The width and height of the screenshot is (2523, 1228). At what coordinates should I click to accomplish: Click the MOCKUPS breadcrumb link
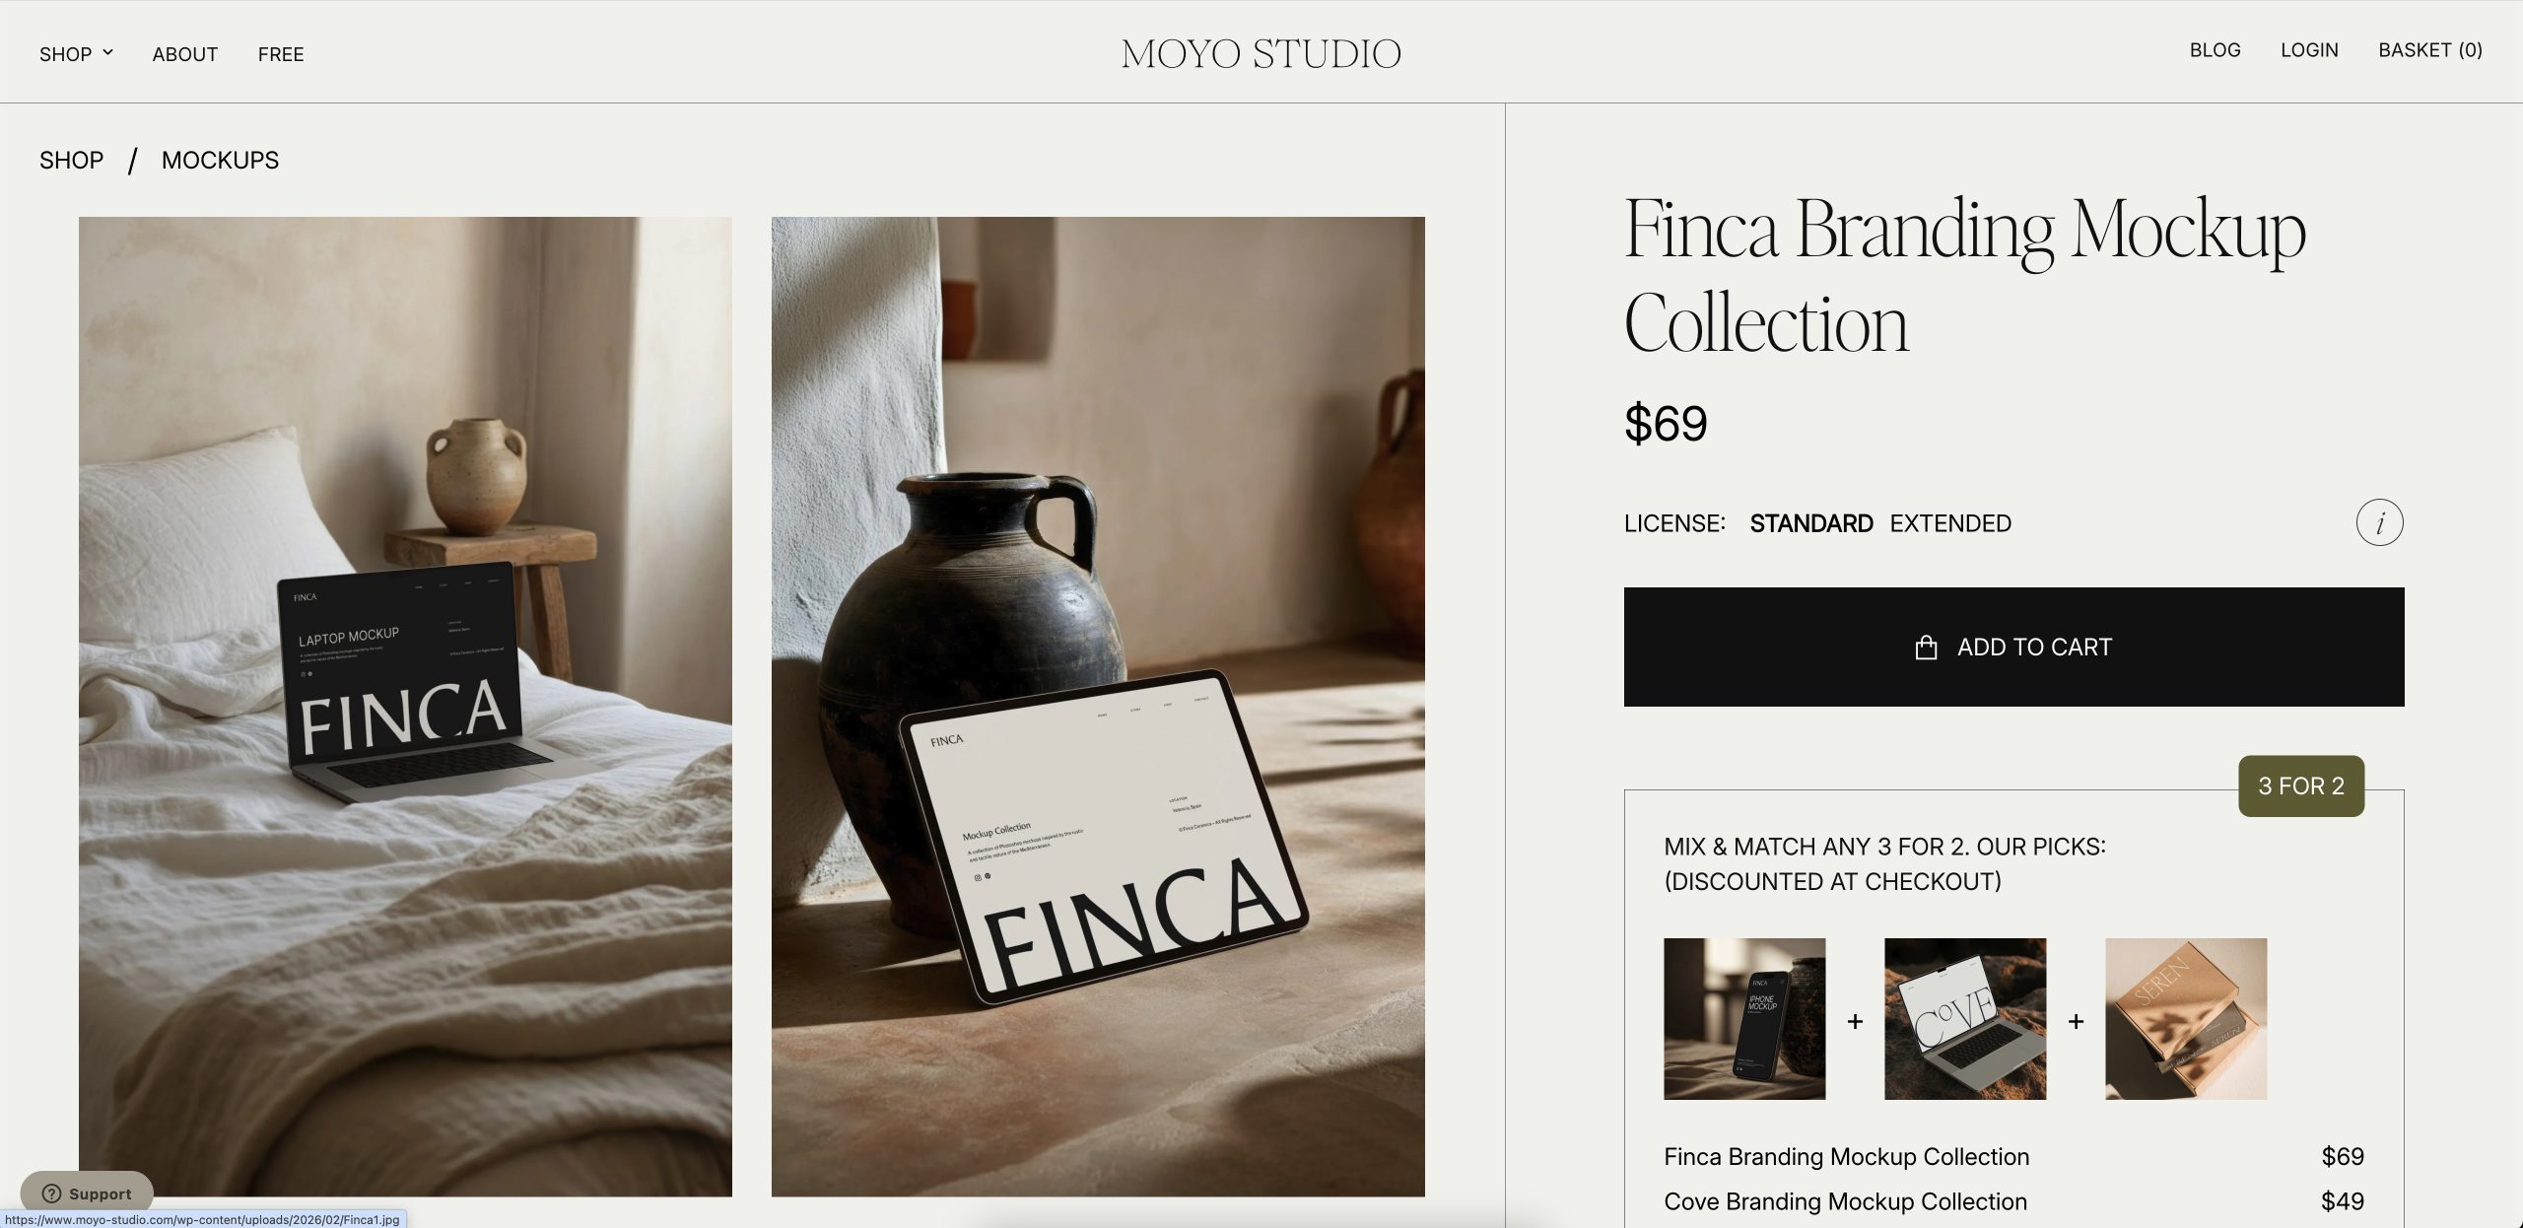(220, 160)
